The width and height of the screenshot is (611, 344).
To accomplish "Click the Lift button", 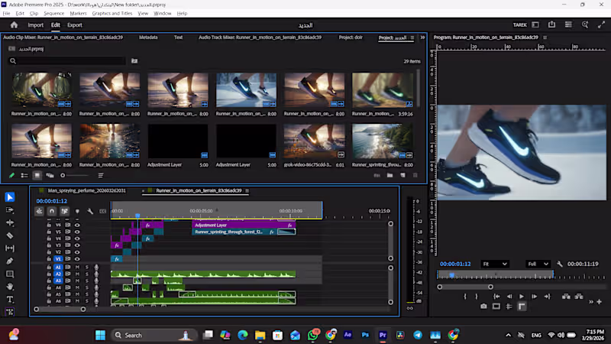I will [566, 297].
